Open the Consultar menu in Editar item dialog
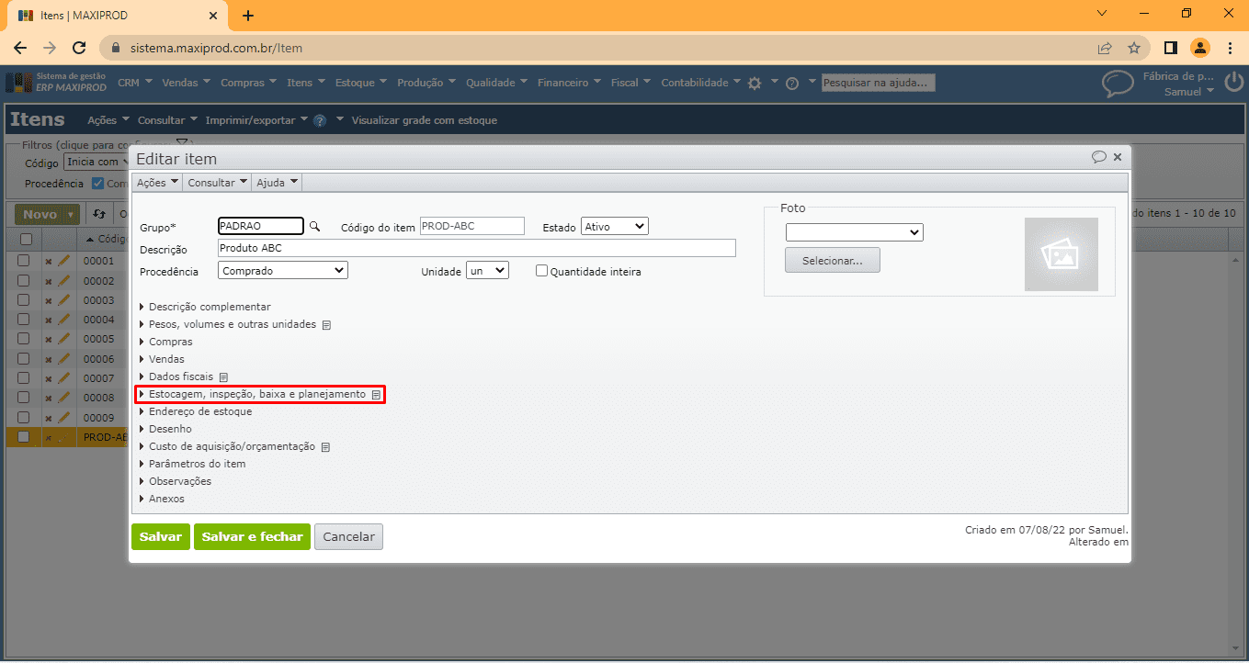Image resolution: width=1249 pixels, height=663 pixels. tap(217, 183)
